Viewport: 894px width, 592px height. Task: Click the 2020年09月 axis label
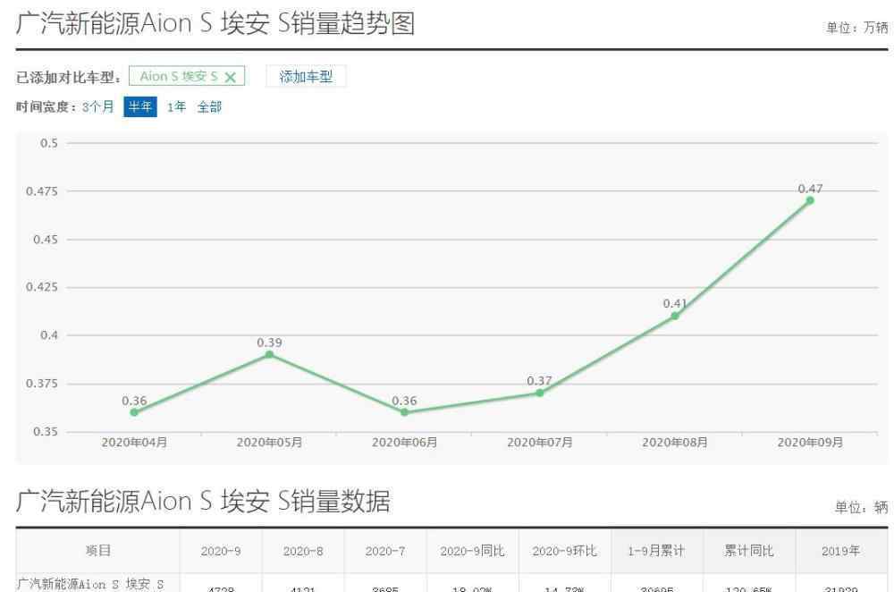point(810,442)
